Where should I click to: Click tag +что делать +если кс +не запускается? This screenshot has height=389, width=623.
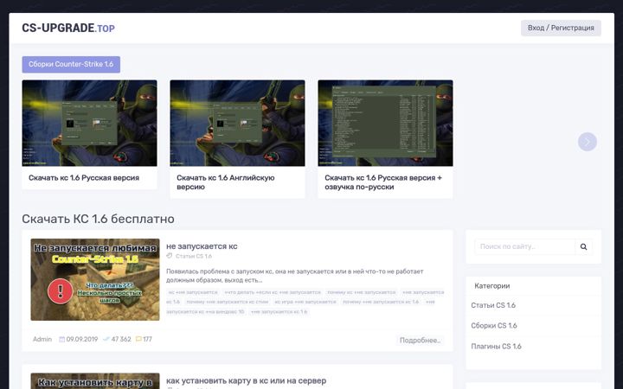point(273,292)
